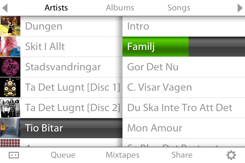
Task: Open settings with the gear icon
Action: tap(231, 155)
